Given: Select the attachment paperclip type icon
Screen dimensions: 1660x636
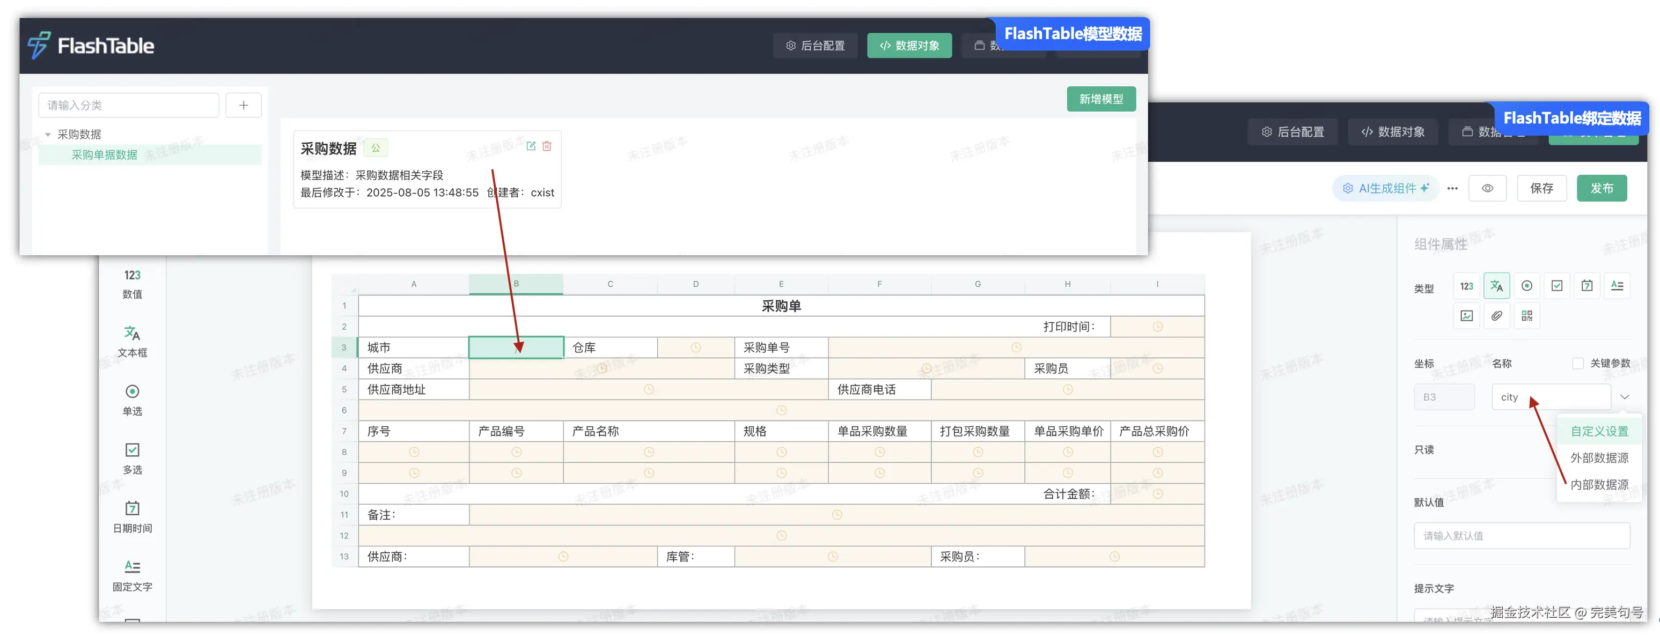Looking at the screenshot, I should 1496,316.
